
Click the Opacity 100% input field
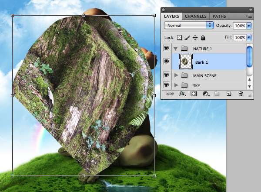pyautogui.click(x=240, y=26)
